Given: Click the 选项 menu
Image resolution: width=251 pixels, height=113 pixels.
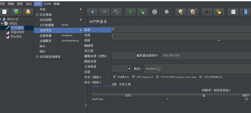Looking at the screenshot, I should [38, 4].
